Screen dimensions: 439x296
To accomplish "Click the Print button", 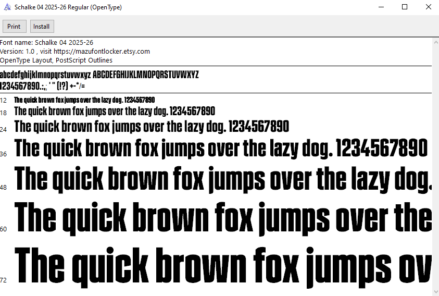I will click(x=14, y=27).
